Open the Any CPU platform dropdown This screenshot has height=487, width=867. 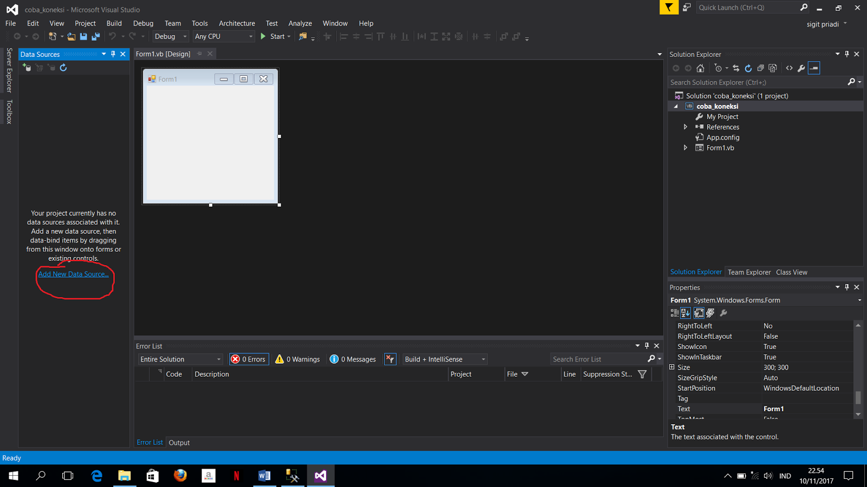point(224,36)
